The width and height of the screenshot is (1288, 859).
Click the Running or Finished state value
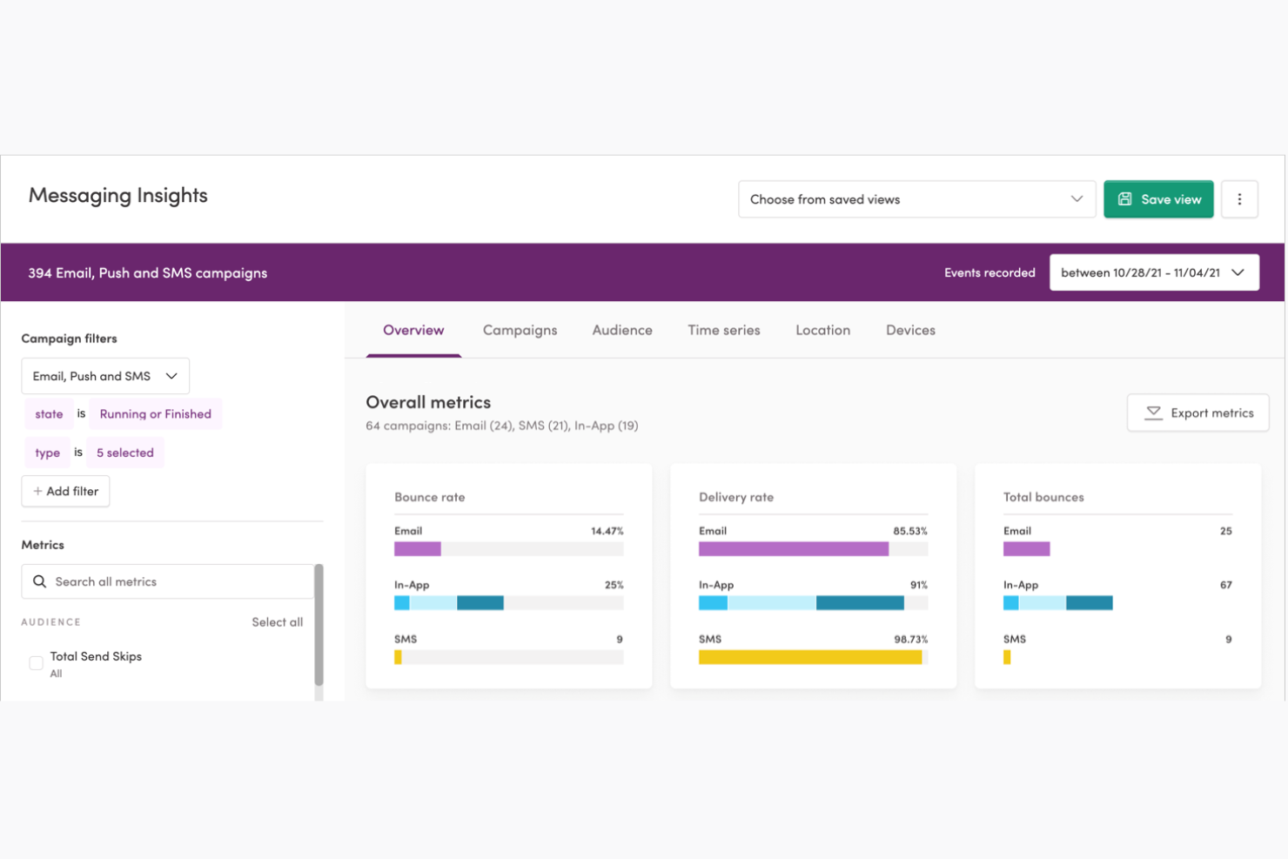click(x=156, y=414)
